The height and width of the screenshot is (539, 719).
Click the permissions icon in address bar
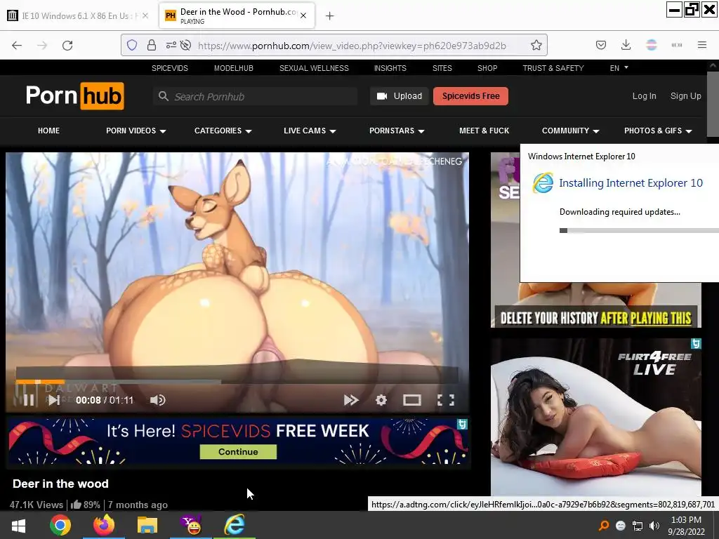coord(171,45)
